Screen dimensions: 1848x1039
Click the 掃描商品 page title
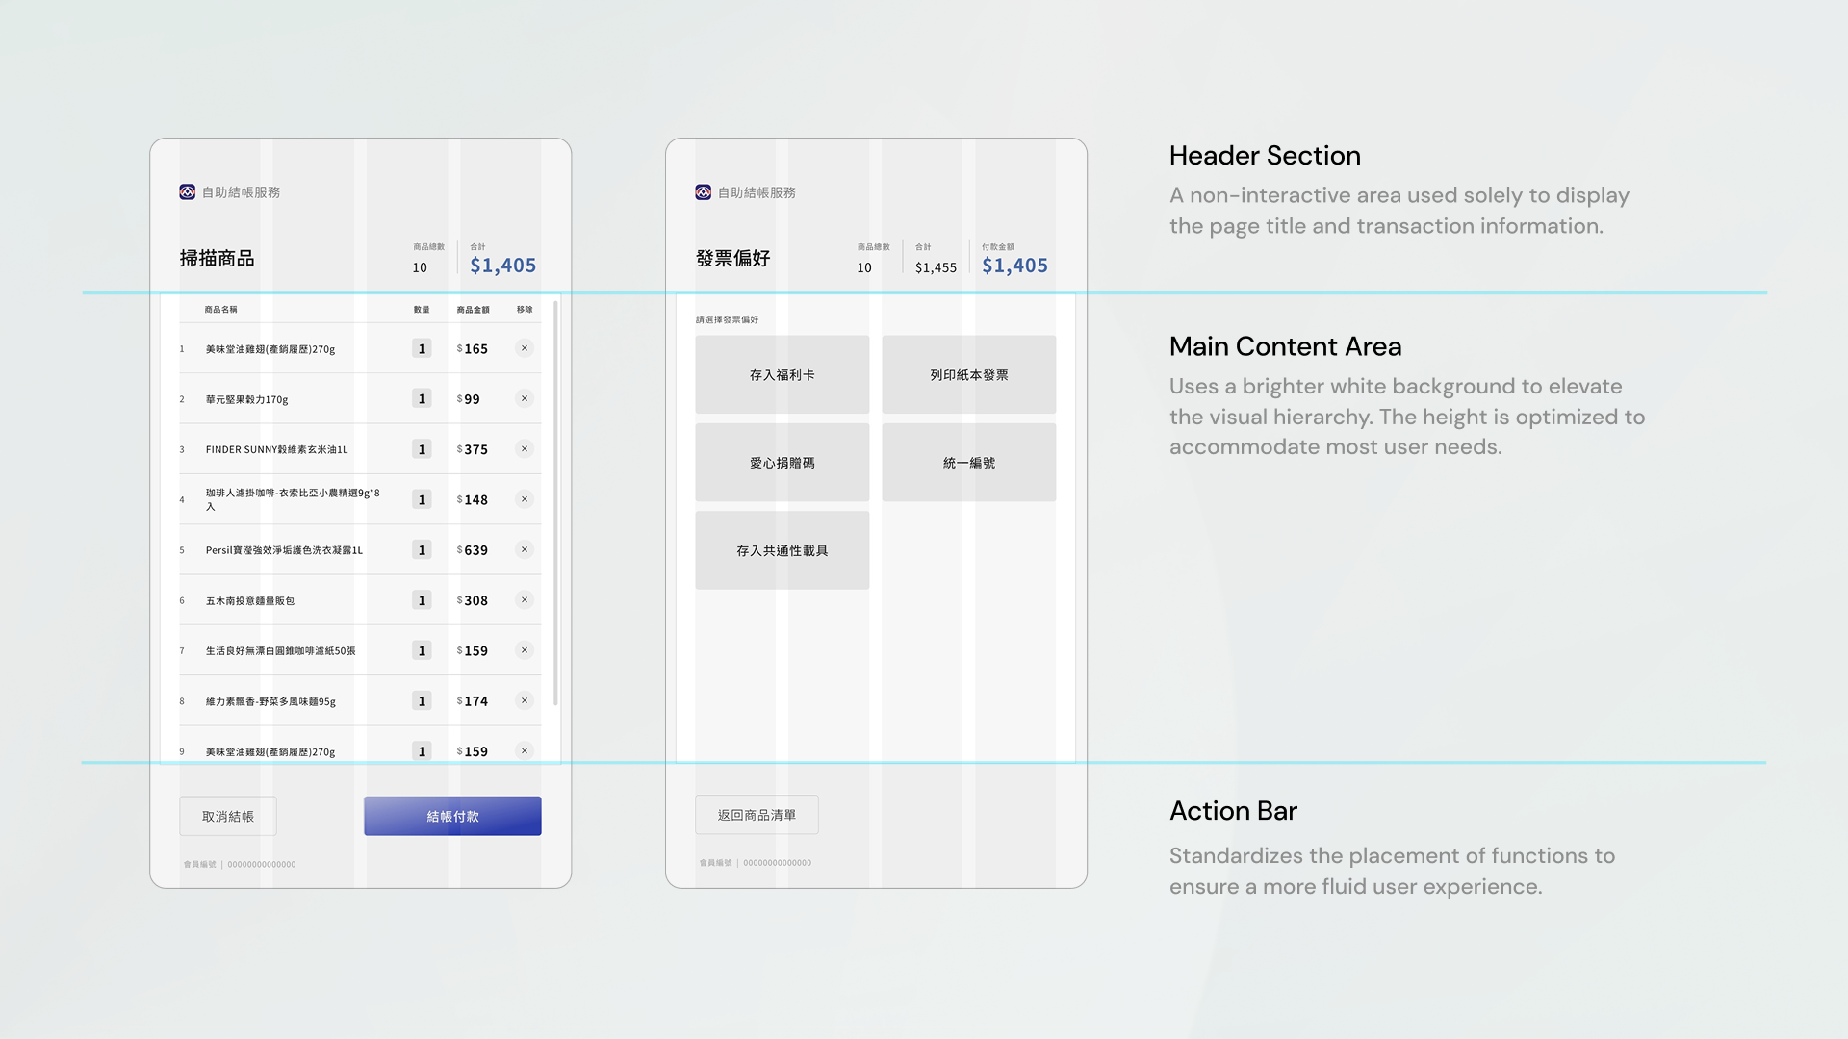point(217,258)
